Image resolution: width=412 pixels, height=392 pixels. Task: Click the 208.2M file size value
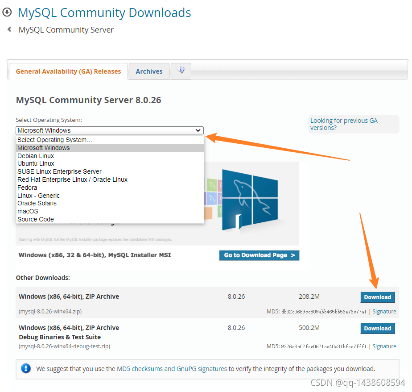point(309,296)
